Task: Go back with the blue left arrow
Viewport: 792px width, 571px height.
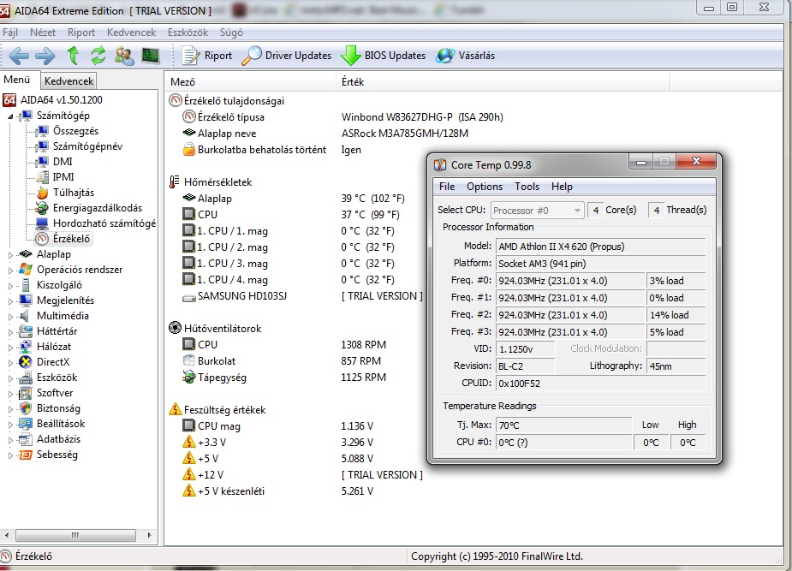Action: coord(19,56)
